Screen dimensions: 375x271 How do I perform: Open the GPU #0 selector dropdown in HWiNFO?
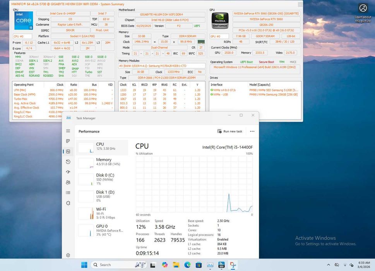(219, 36)
